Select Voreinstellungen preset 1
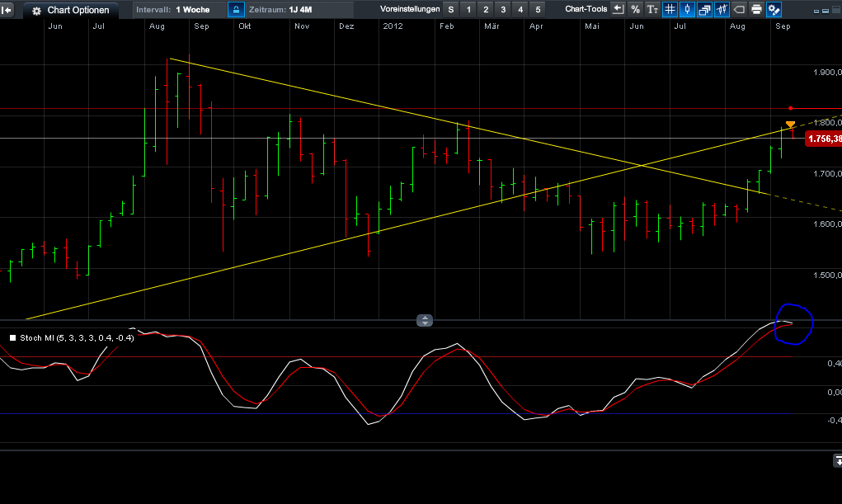 coord(468,10)
